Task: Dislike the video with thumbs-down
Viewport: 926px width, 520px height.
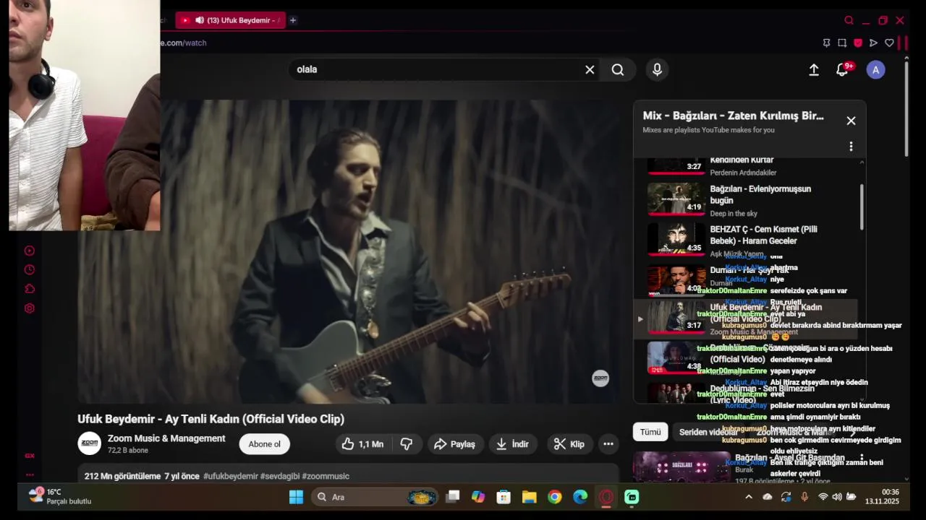Action: (407, 444)
